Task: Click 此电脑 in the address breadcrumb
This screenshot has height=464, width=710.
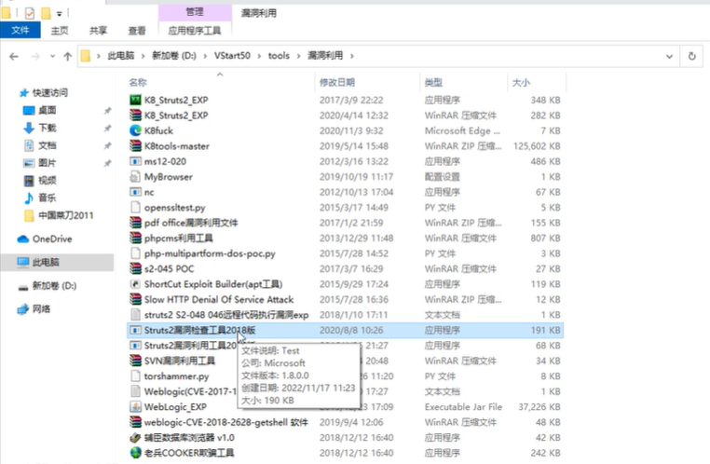Action: tap(121, 56)
